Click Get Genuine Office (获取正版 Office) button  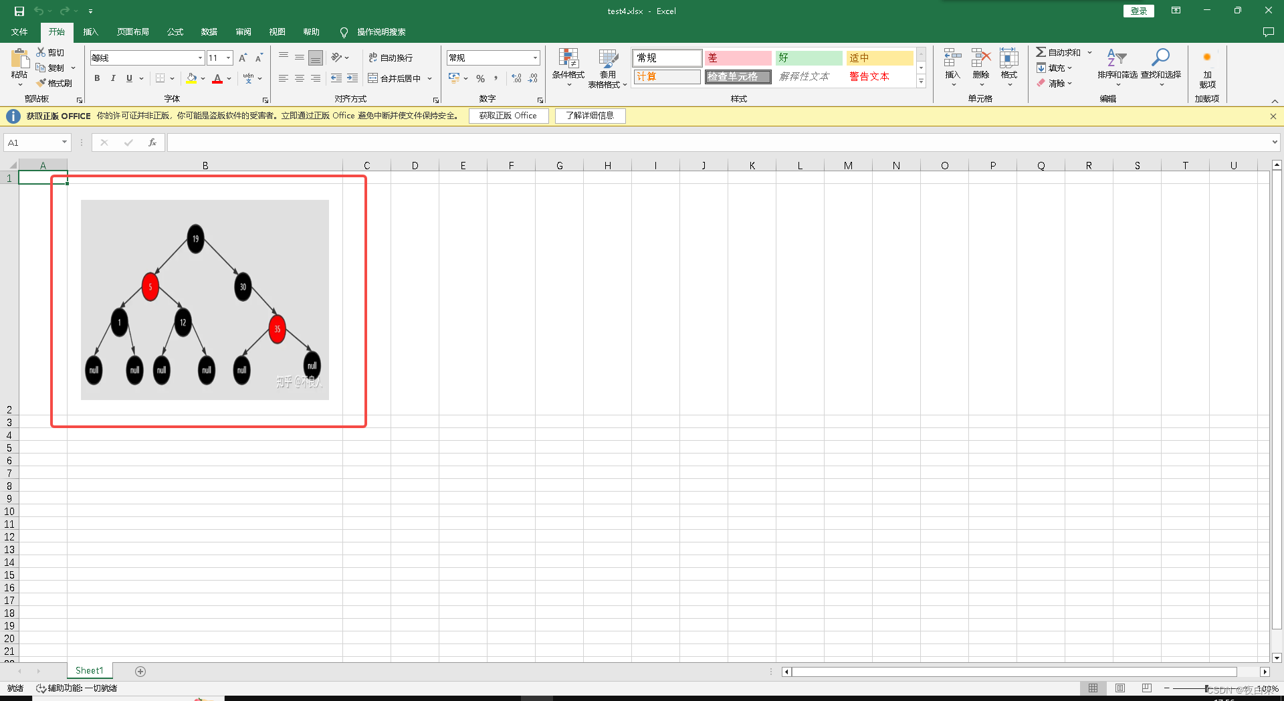pos(508,116)
